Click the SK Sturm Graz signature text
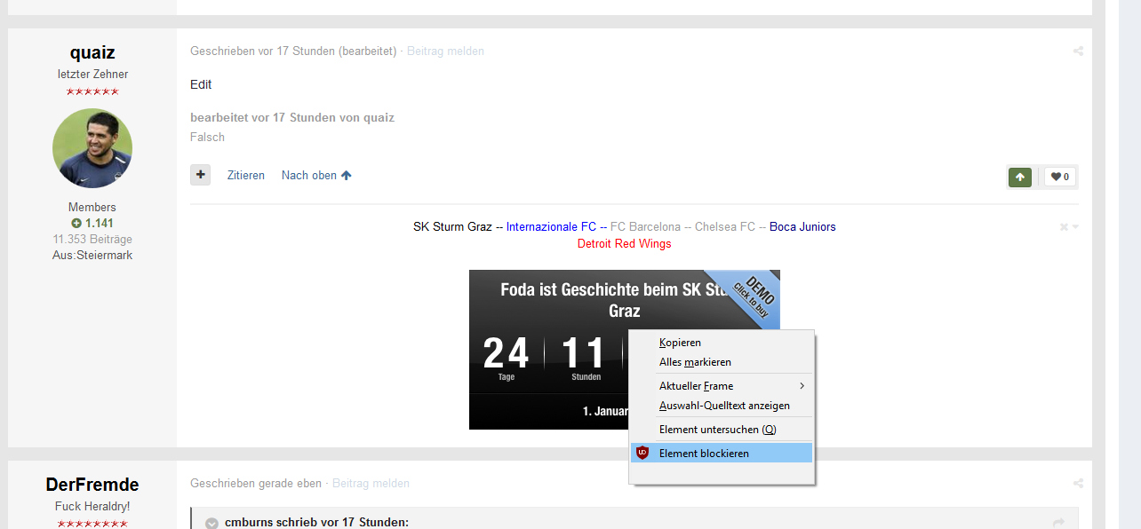Image resolution: width=1141 pixels, height=529 pixels. click(x=452, y=226)
